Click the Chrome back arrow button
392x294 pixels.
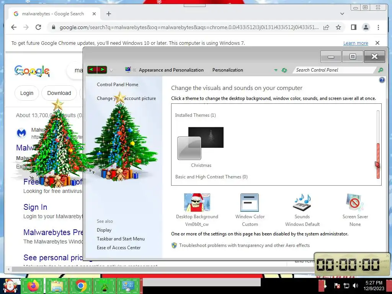[14, 27]
